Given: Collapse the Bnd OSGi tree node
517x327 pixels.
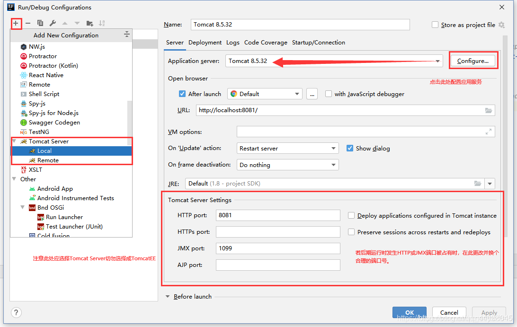Looking at the screenshot, I should coord(23,207).
